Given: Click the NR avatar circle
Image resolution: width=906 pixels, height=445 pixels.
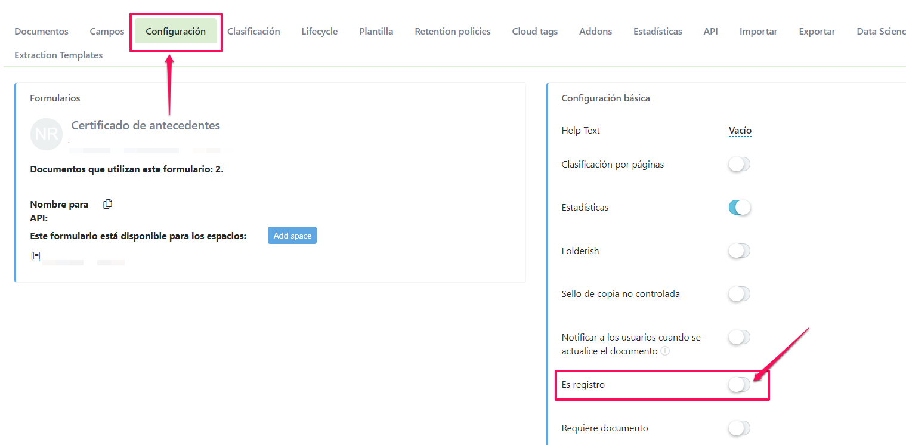Looking at the screenshot, I should pos(47,134).
